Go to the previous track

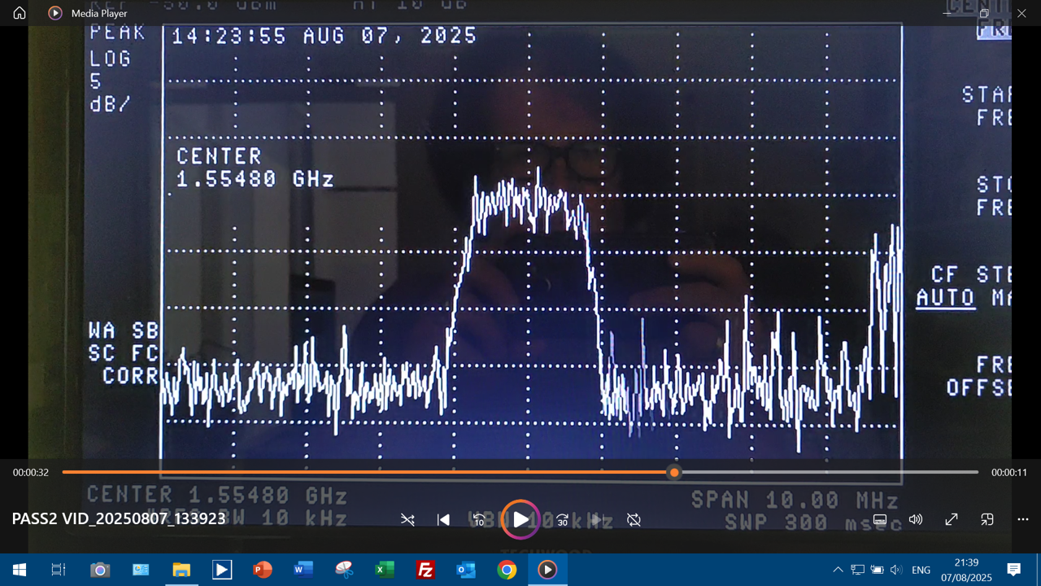tap(443, 519)
